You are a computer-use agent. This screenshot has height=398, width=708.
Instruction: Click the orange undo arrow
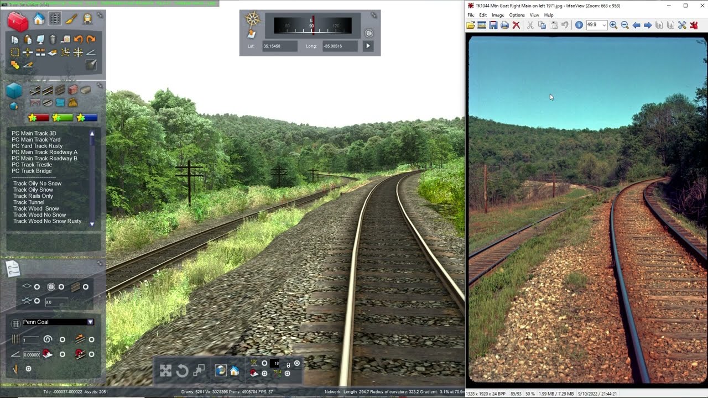(x=78, y=39)
